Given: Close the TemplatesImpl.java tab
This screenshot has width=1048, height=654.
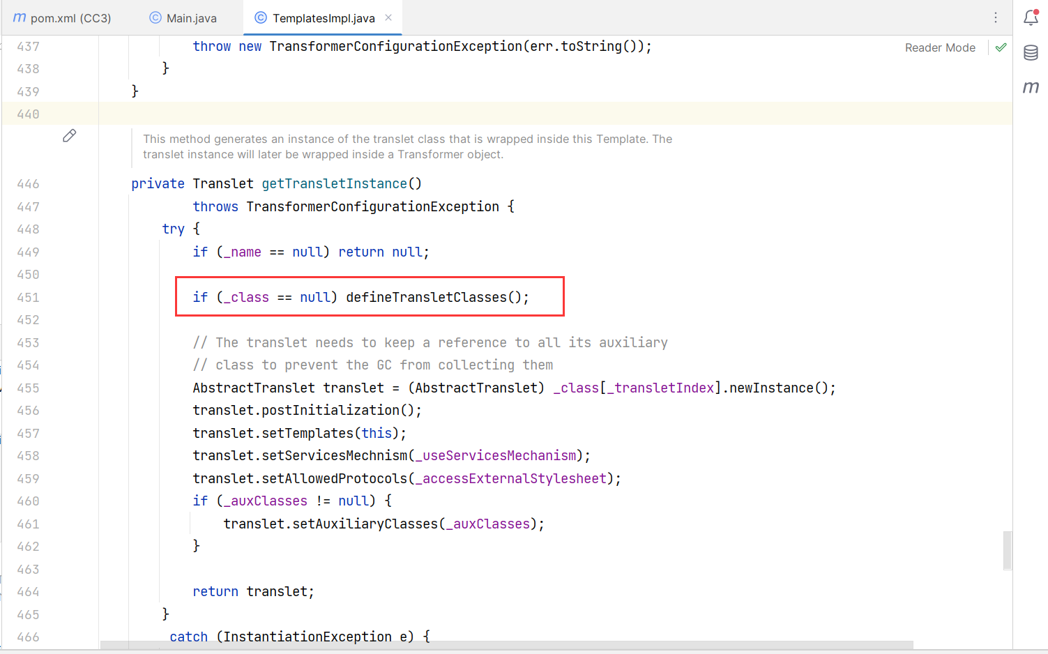Looking at the screenshot, I should [x=388, y=18].
